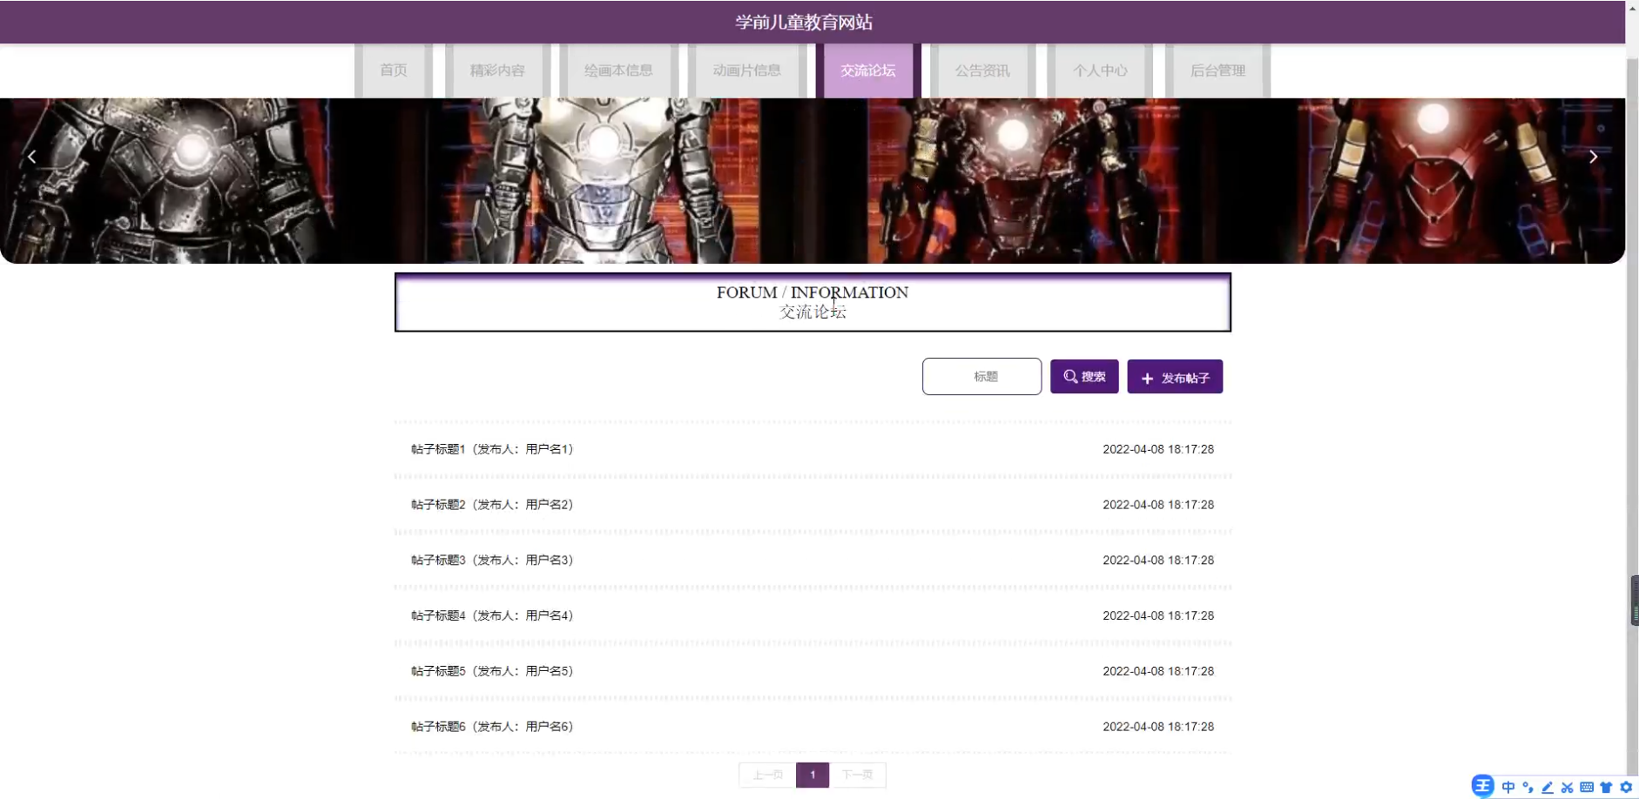The image size is (1639, 799).
Task: Open the 公告资讯 tab
Action: [982, 70]
